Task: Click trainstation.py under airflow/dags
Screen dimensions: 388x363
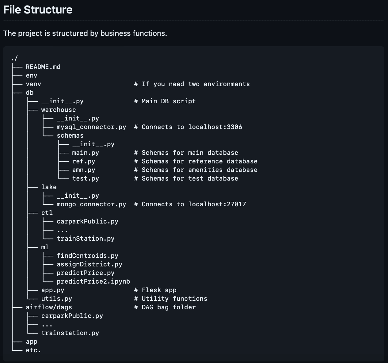Action: (x=70, y=333)
